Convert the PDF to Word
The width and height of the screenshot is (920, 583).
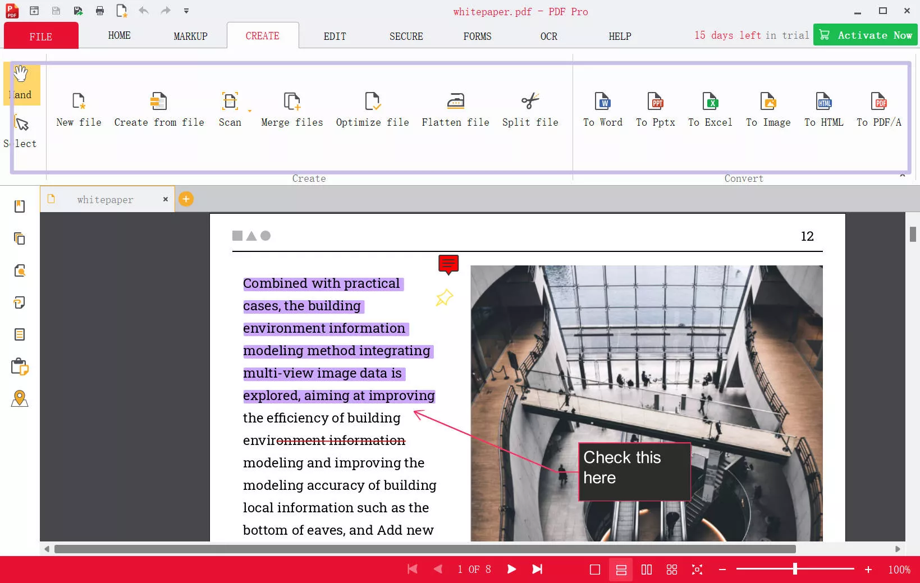pyautogui.click(x=602, y=109)
